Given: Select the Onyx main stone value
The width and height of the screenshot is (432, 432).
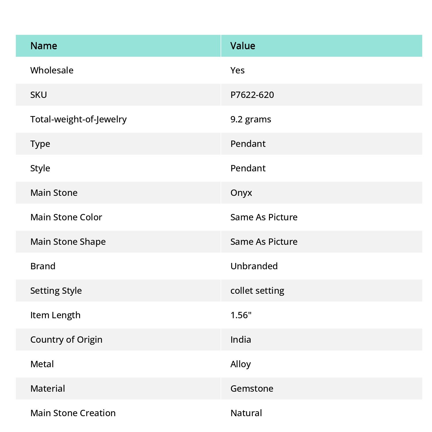Looking at the screenshot, I should [241, 193].
